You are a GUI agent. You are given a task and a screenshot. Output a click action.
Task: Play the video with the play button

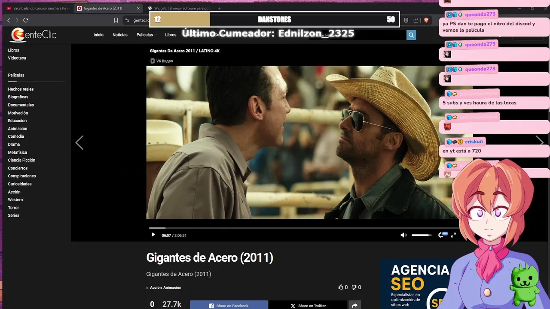153,235
